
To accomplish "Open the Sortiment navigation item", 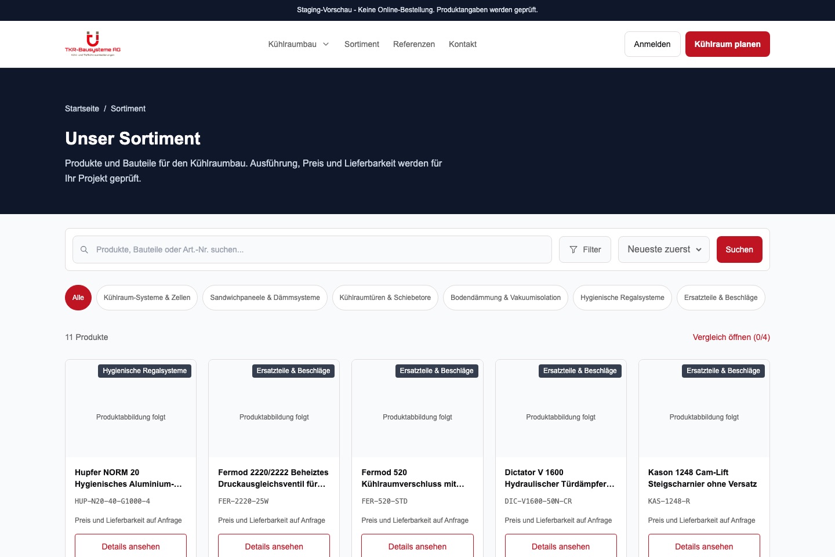I will tap(362, 44).
